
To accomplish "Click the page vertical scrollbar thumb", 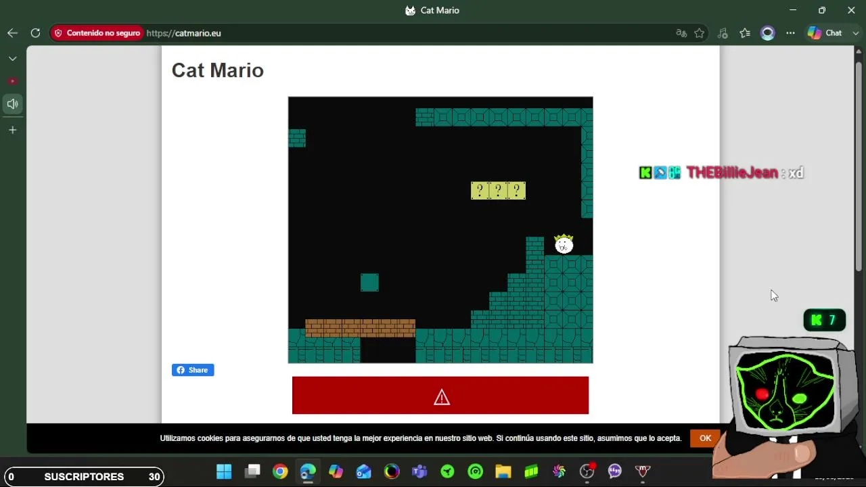I will point(859,166).
